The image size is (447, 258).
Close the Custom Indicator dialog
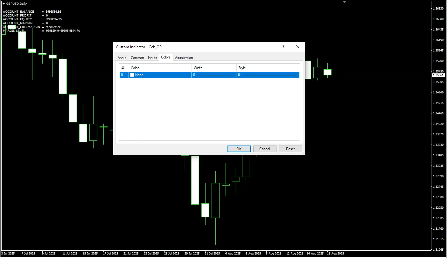298,47
